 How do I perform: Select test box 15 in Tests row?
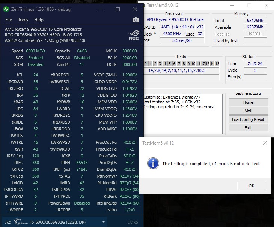click(217, 64)
